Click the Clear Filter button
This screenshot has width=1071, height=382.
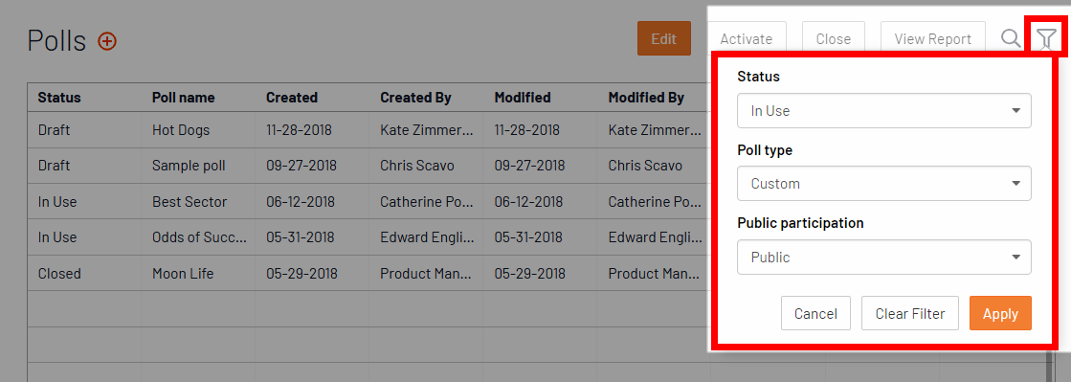(x=910, y=314)
